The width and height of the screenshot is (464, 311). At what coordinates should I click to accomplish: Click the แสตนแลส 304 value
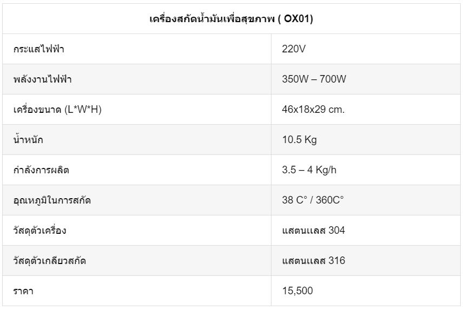[x=314, y=230]
